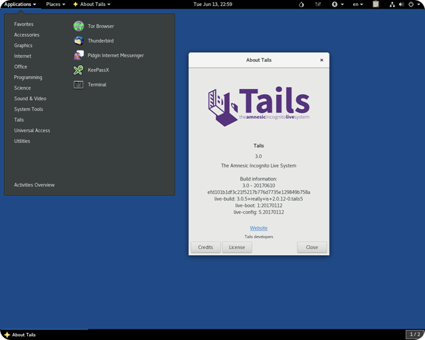Click the Close button in About Tails
425x340 pixels.
pyautogui.click(x=312, y=247)
